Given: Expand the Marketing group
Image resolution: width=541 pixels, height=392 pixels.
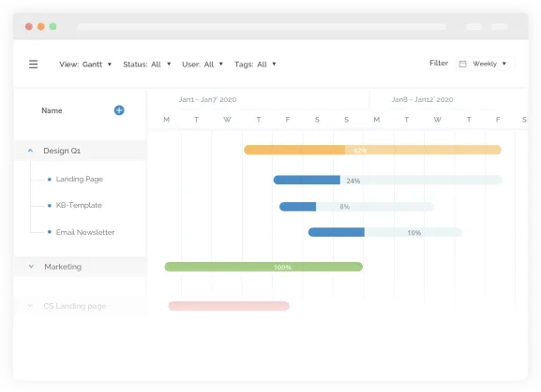Looking at the screenshot, I should pyautogui.click(x=31, y=267).
